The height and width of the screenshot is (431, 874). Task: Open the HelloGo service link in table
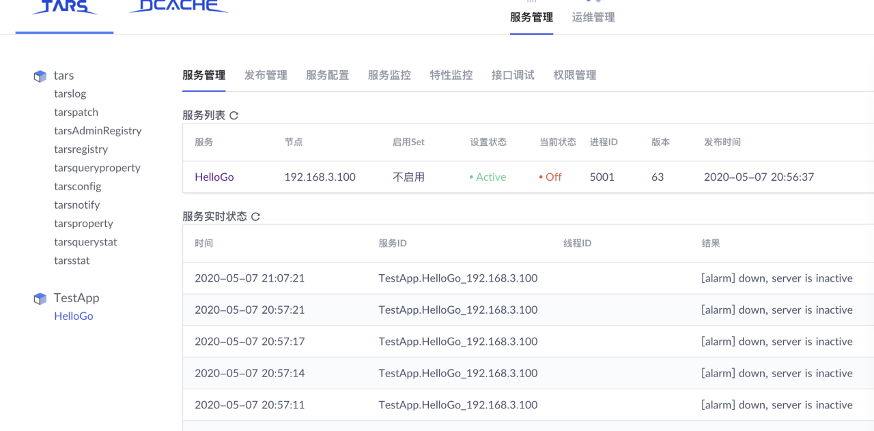click(x=214, y=177)
